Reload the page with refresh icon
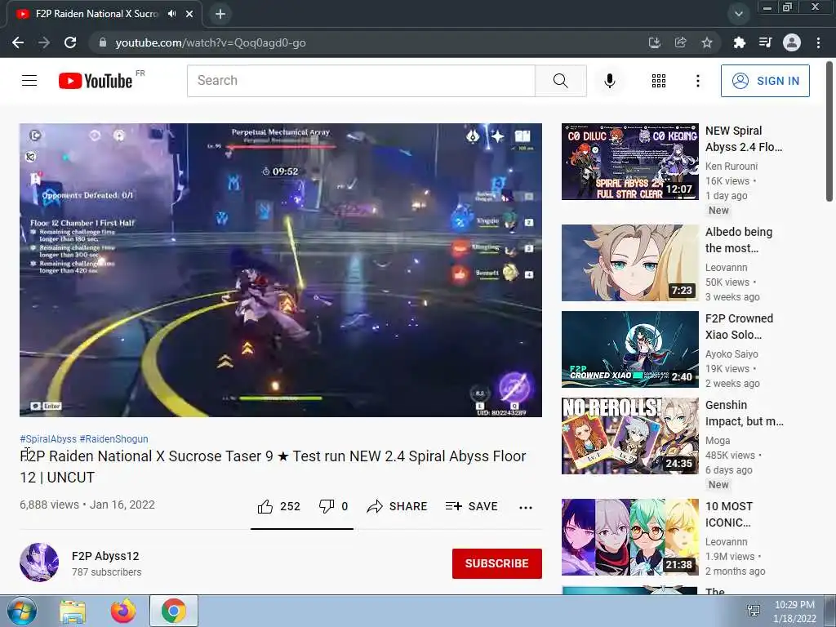Screen dimensions: 836x627 pos(70,42)
